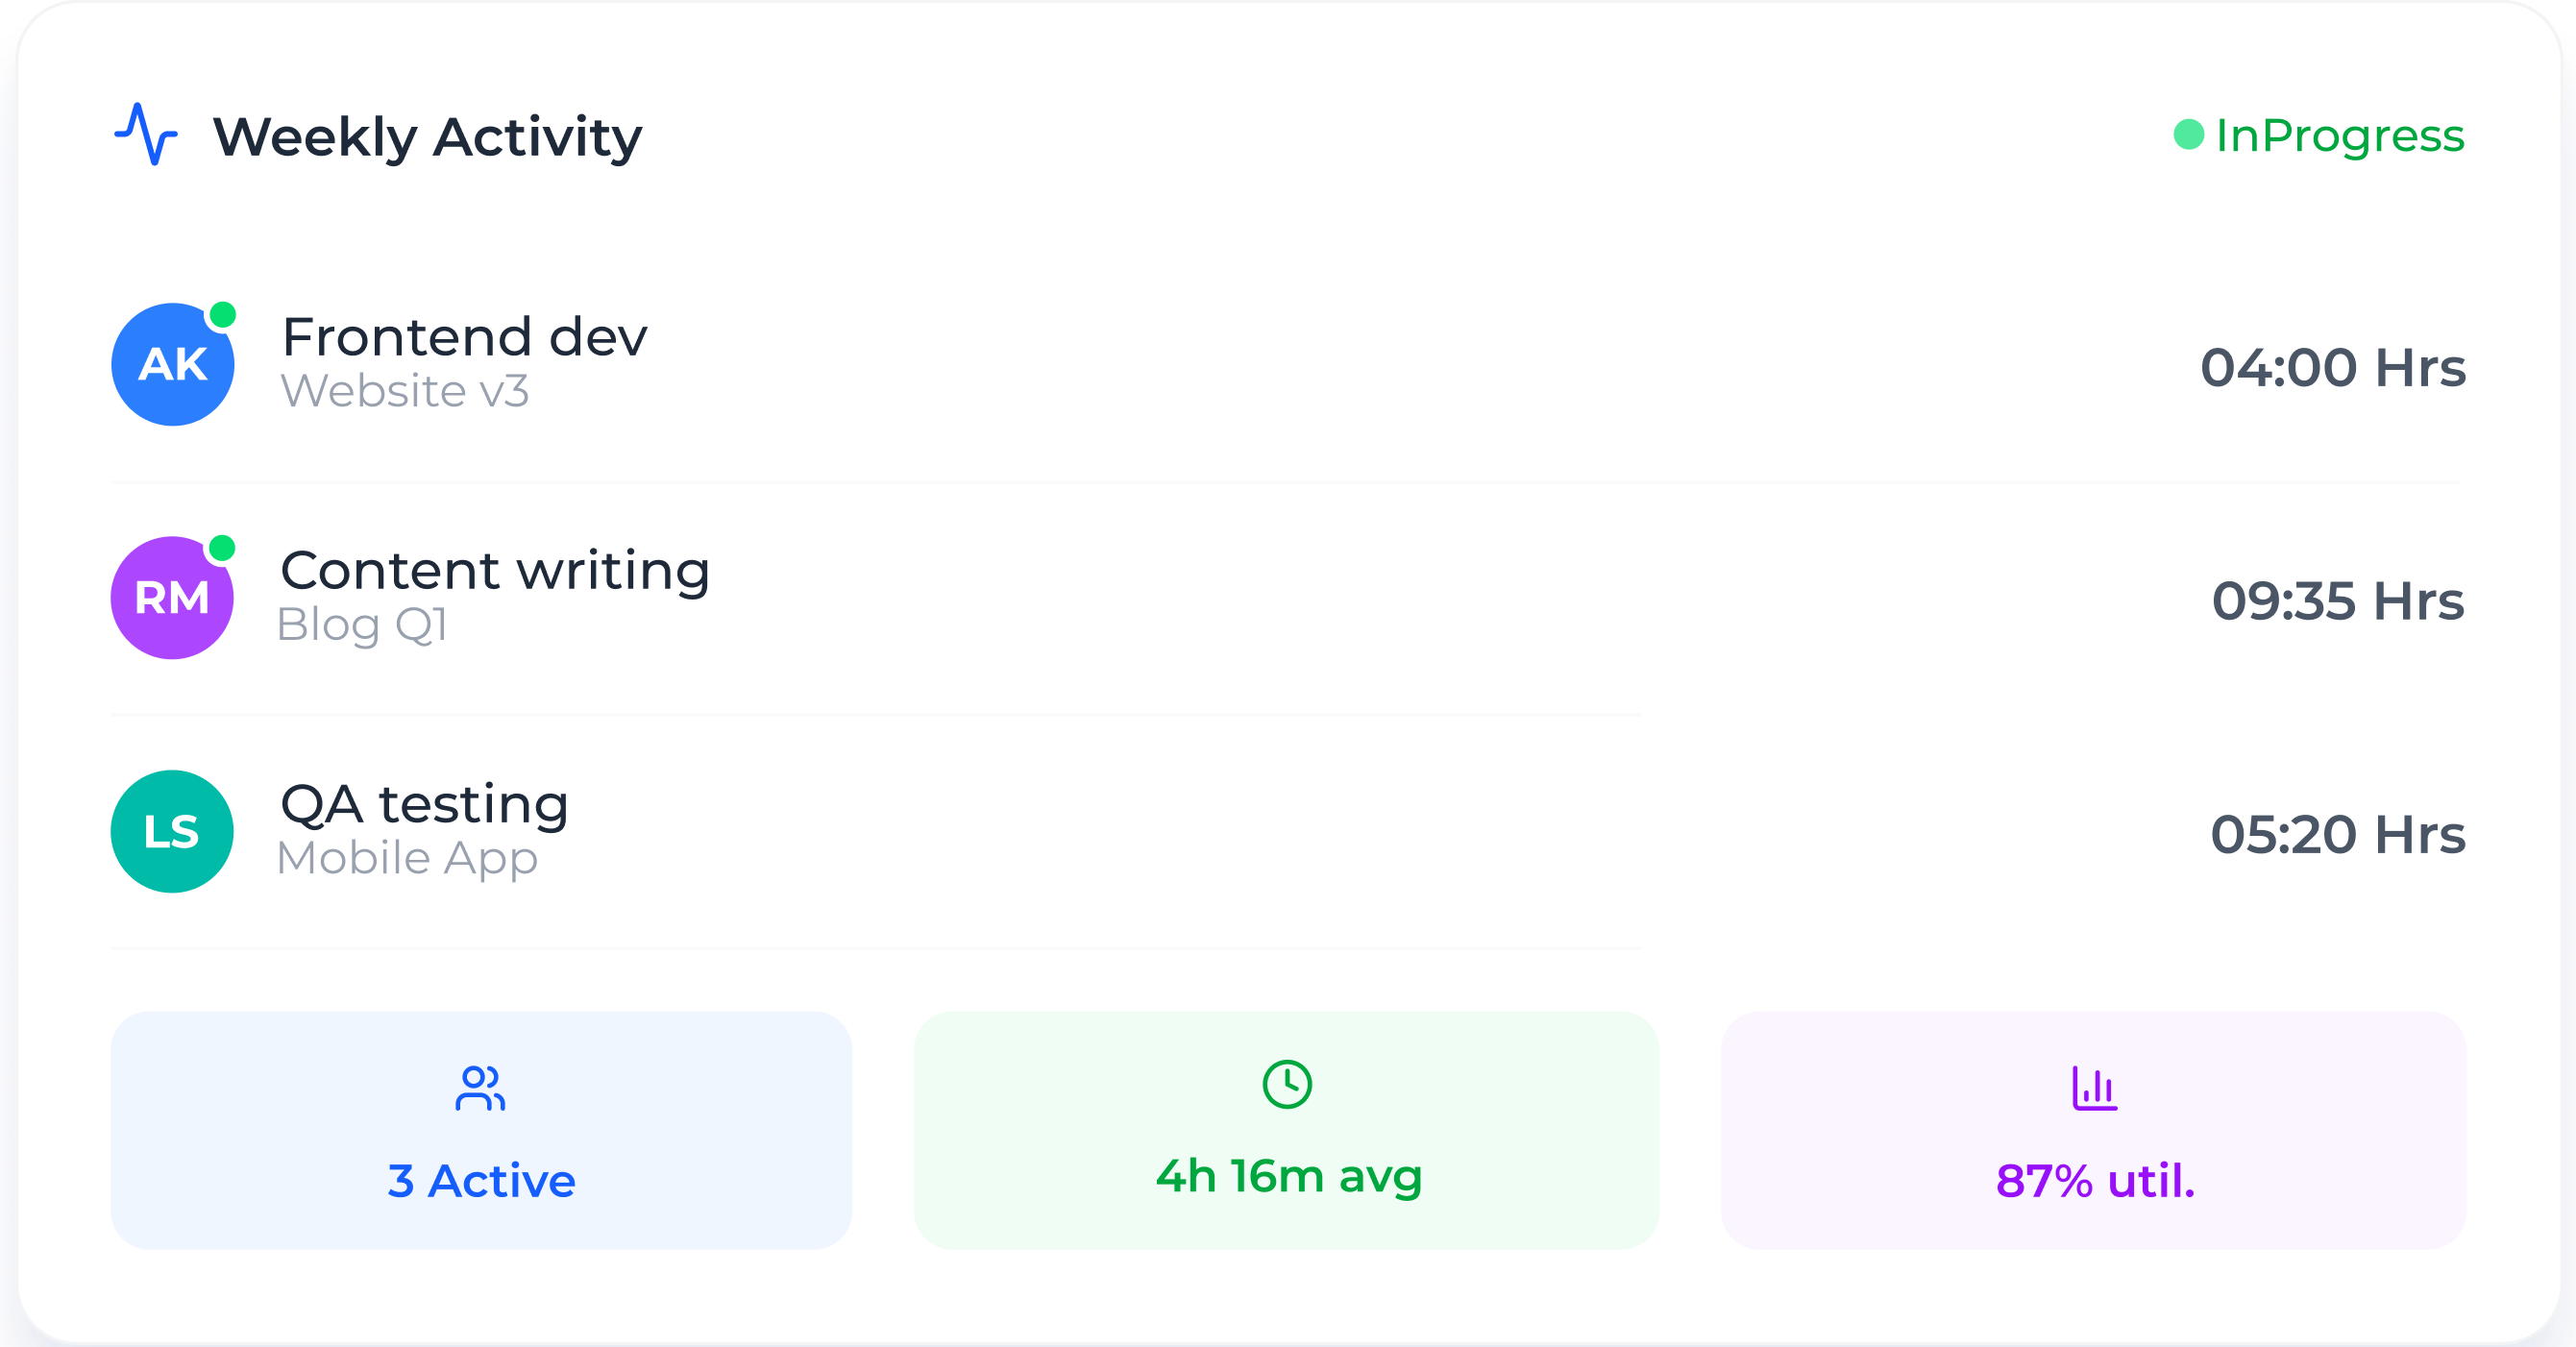
Task: Click the teal LS avatar
Action: (171, 831)
